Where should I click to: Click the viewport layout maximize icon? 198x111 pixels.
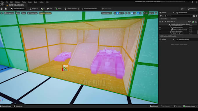156,13
